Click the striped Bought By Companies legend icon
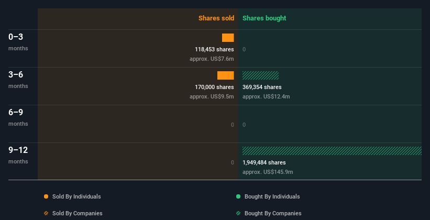 [238, 213]
